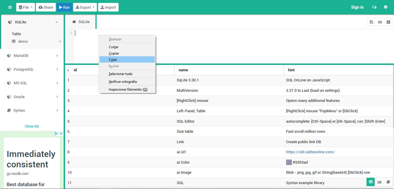394x189 pixels.
Task: Click the Oracle cube icon
Action: (9, 97)
